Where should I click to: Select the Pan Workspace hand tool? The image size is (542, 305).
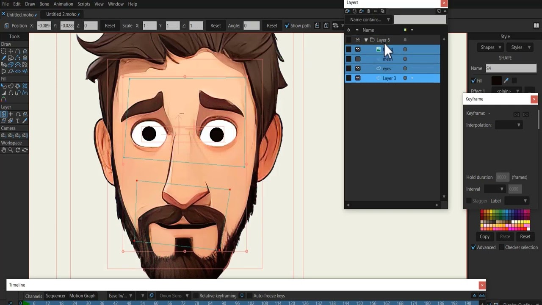coord(3,150)
